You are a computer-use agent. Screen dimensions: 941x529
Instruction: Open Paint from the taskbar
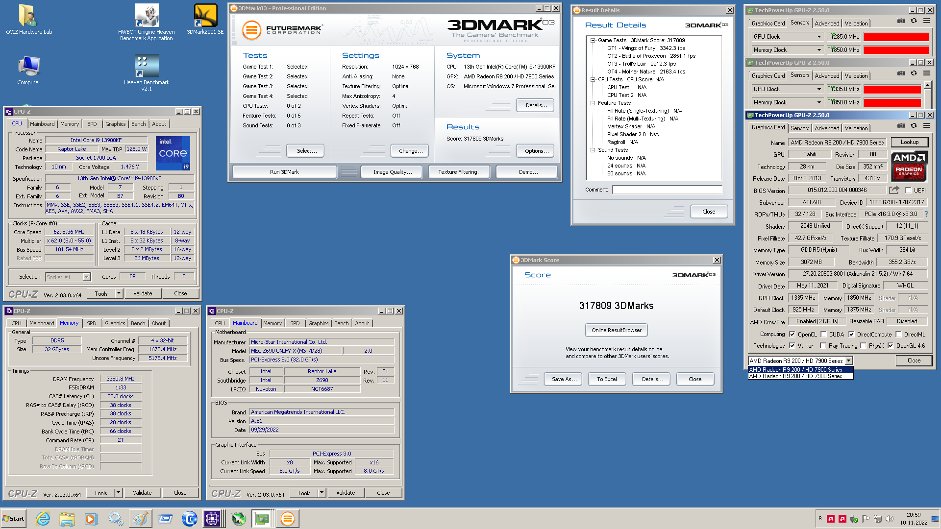pos(140,519)
